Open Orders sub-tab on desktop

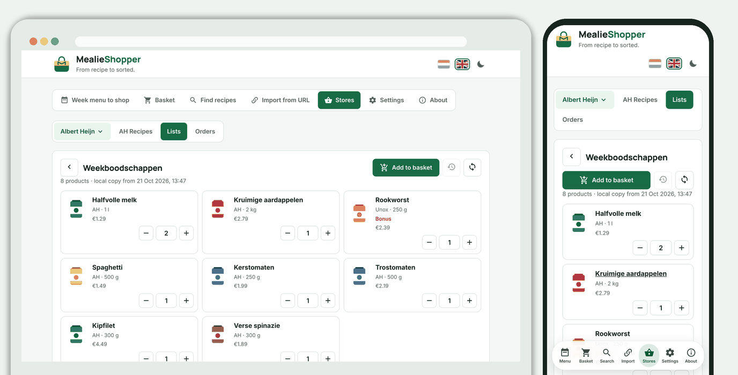[205, 131]
